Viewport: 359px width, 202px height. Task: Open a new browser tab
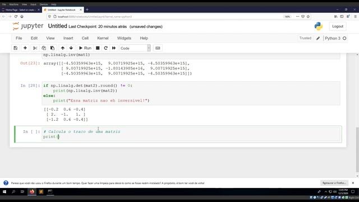coord(87,10)
